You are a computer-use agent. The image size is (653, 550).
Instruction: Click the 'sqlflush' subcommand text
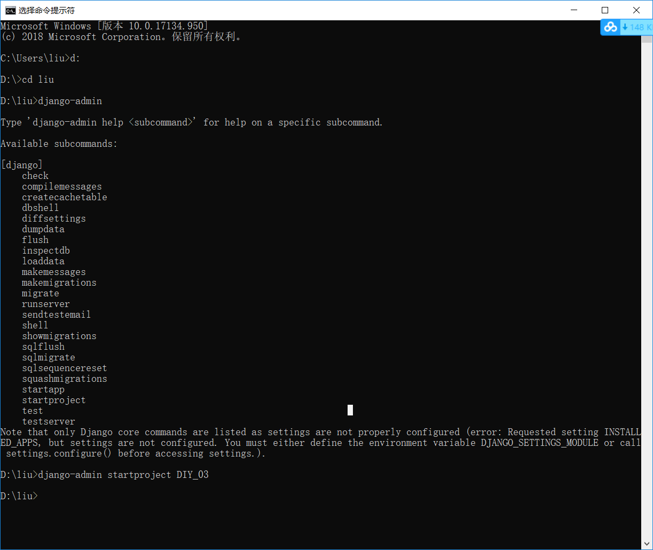[x=43, y=347]
